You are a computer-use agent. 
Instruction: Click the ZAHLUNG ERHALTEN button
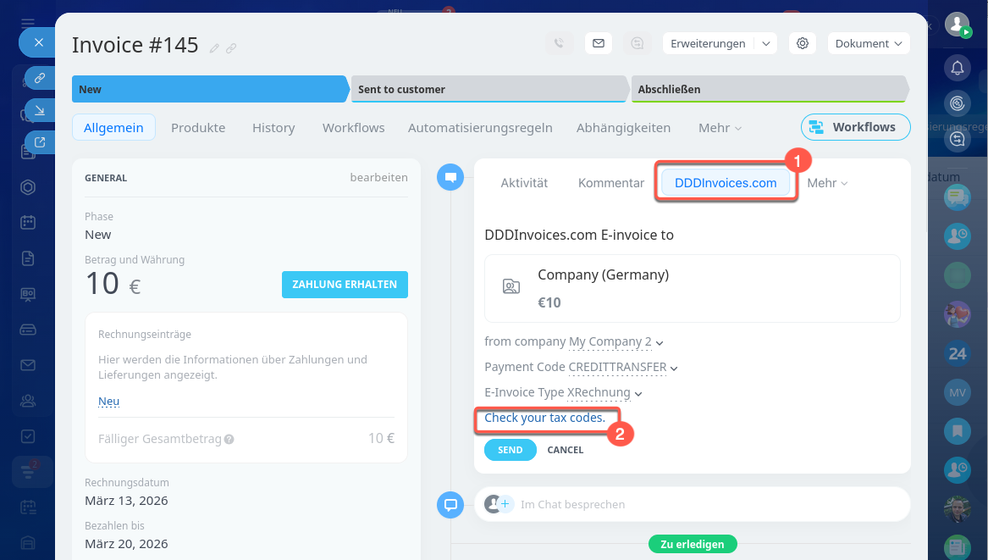tap(345, 285)
